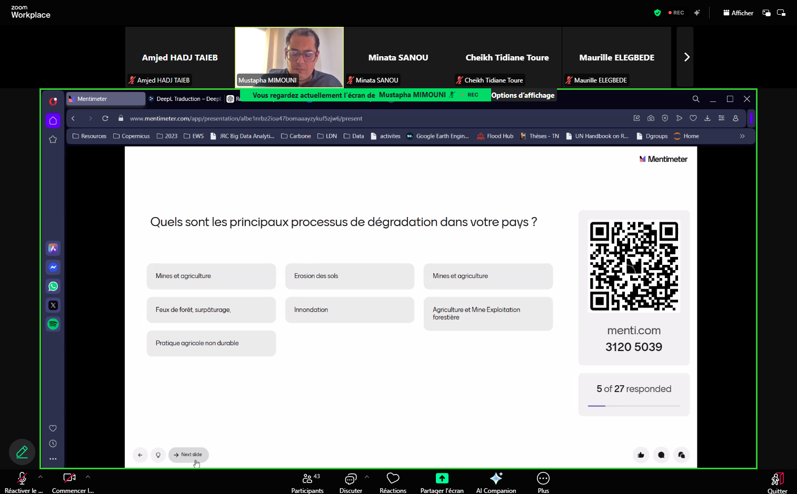Unmute the microphone in Zoom
This screenshot has height=494, width=797.
22,479
